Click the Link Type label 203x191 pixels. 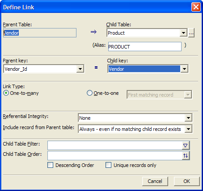coord(14,86)
